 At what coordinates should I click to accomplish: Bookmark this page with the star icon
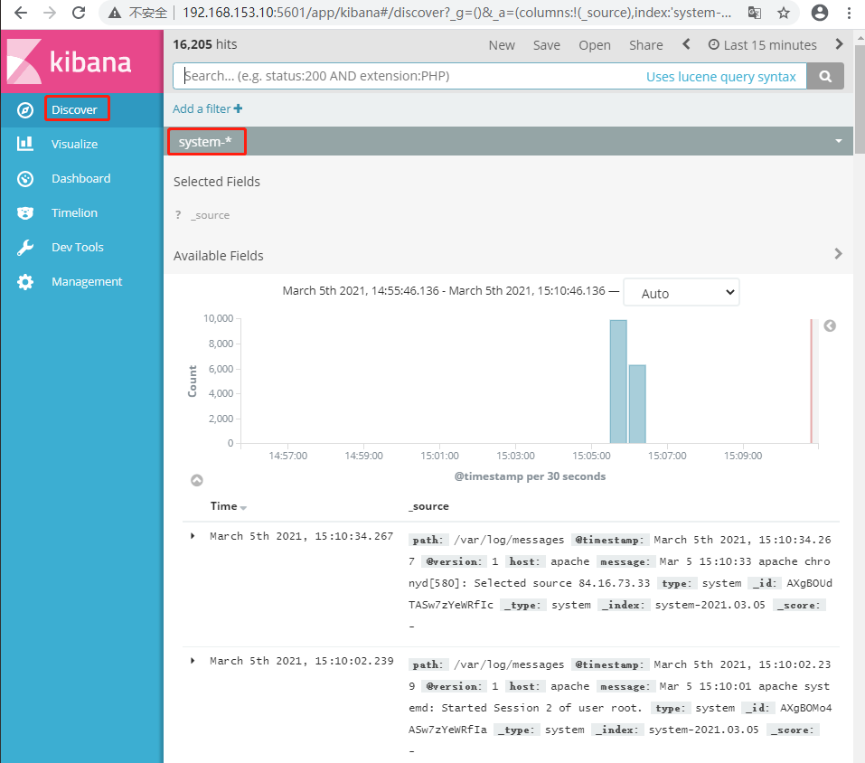point(784,13)
